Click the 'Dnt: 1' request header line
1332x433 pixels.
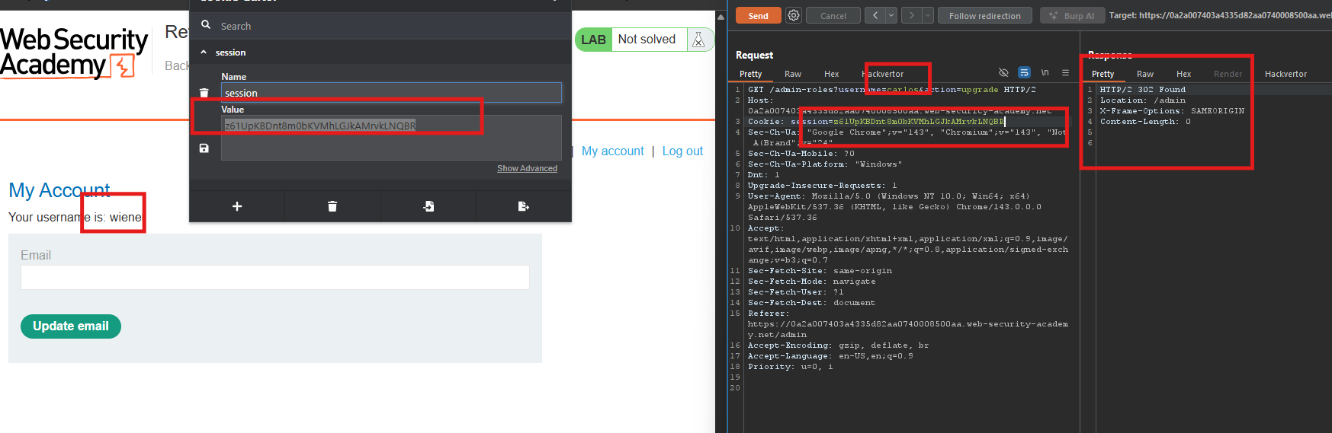tap(763, 175)
